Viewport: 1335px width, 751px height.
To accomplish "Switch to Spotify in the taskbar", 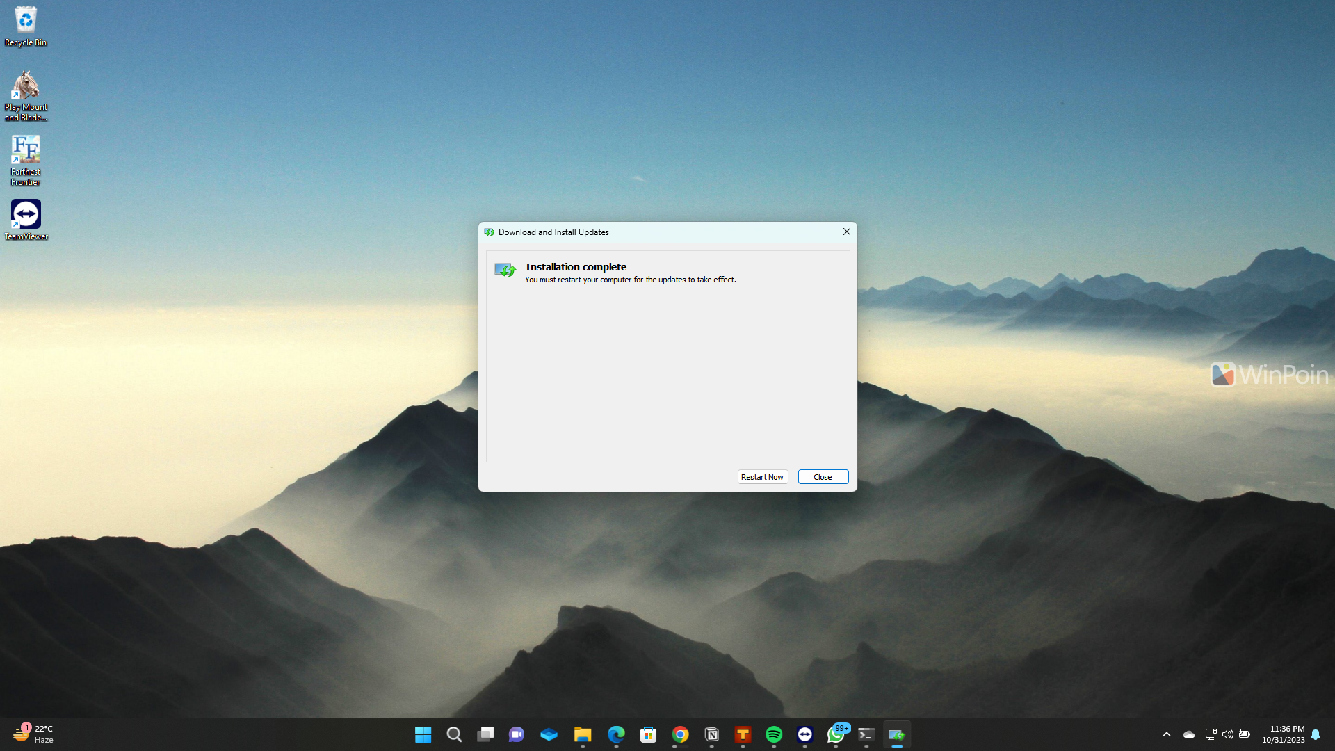I will (x=774, y=734).
